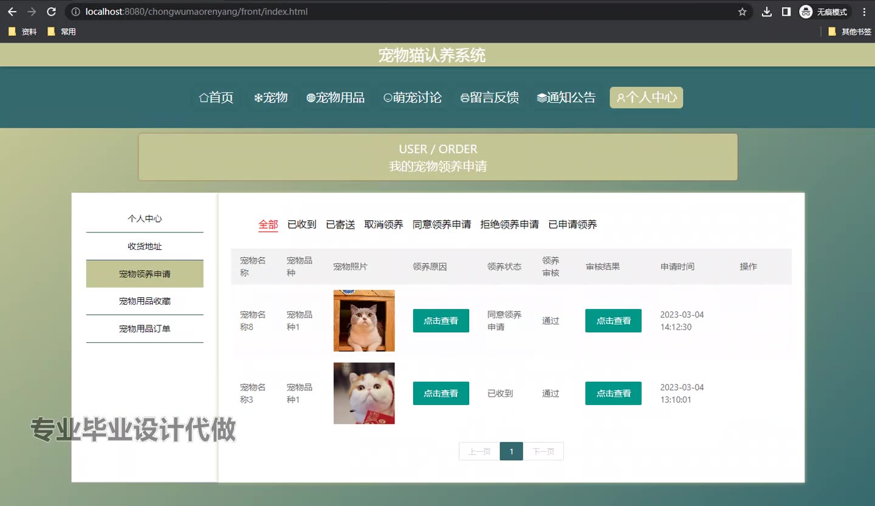Click the browser back arrow

[12, 12]
